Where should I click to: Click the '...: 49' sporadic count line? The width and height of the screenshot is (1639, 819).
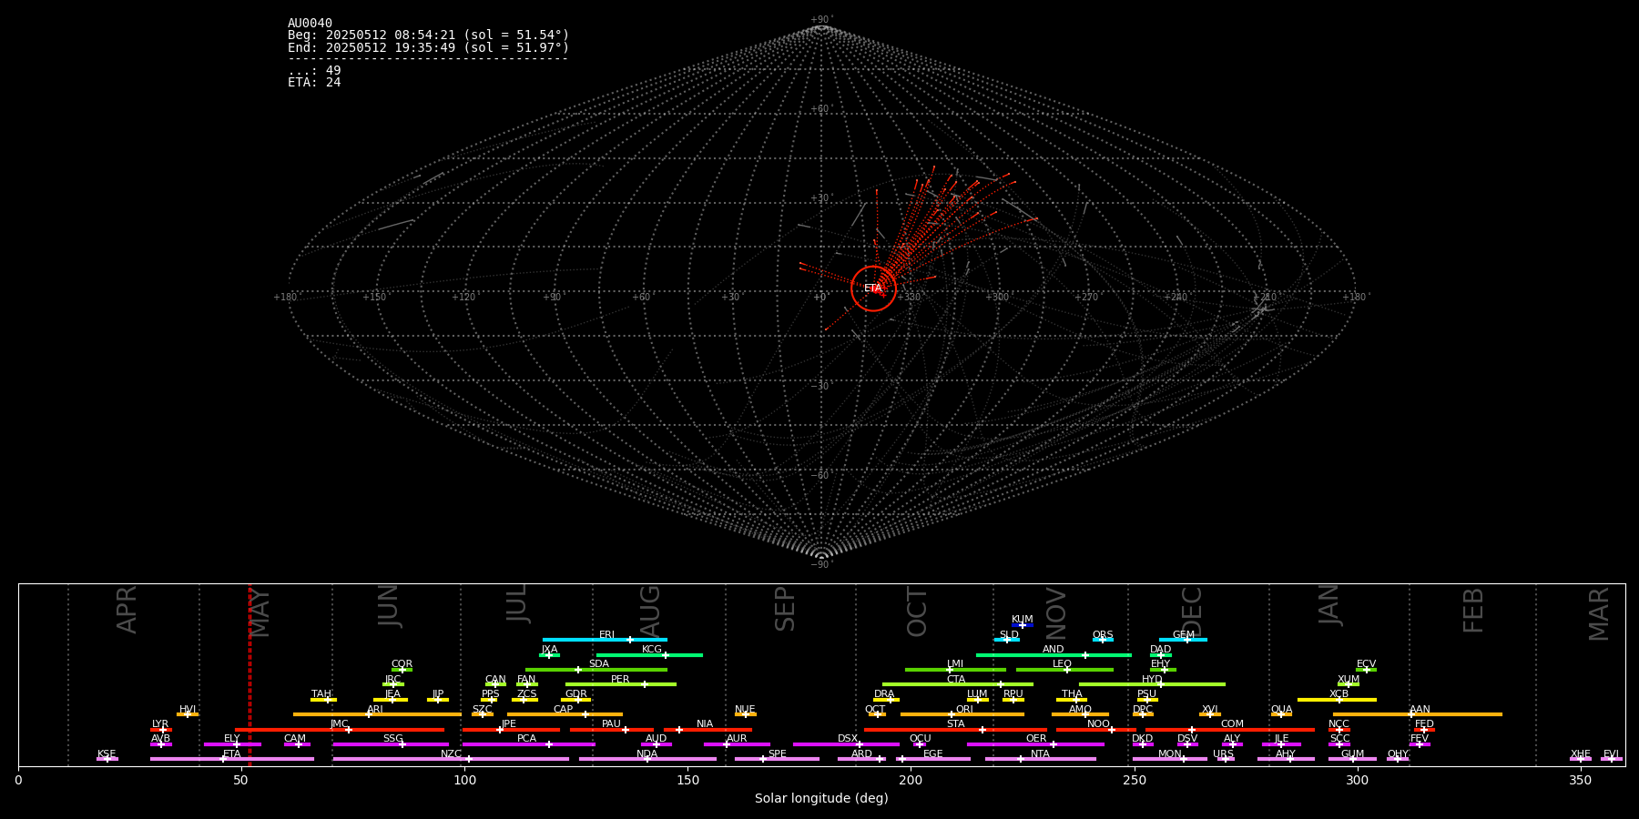point(314,71)
